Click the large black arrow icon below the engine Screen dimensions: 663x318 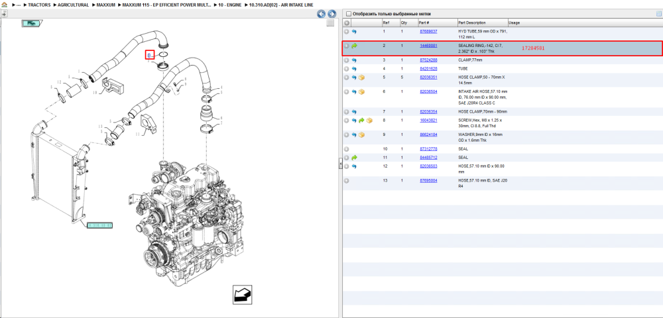pyautogui.click(x=242, y=294)
